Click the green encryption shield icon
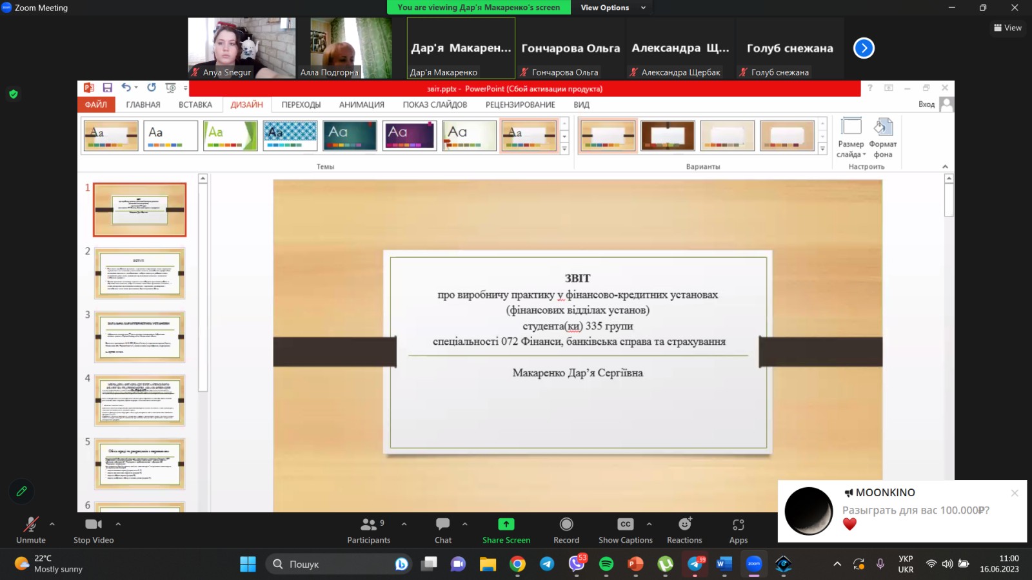The height and width of the screenshot is (580, 1032). click(13, 94)
